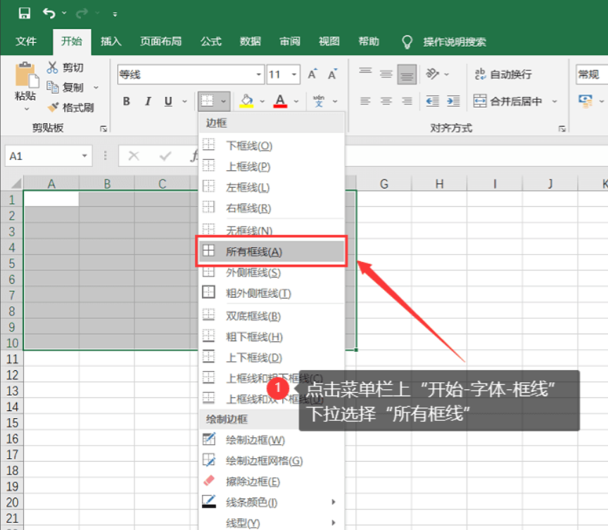Choose 上框线(P) from borders menu

click(272, 167)
